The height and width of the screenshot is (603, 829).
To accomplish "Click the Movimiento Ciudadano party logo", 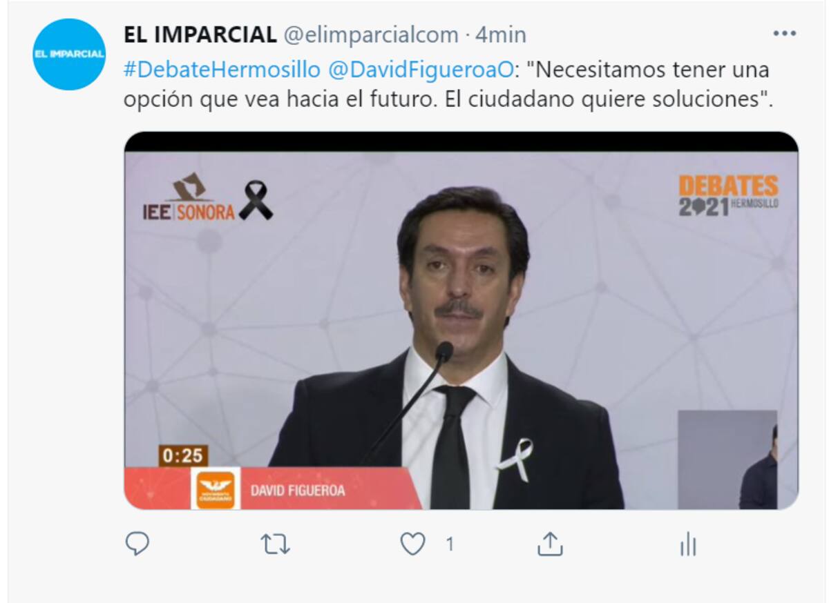I will [x=216, y=488].
